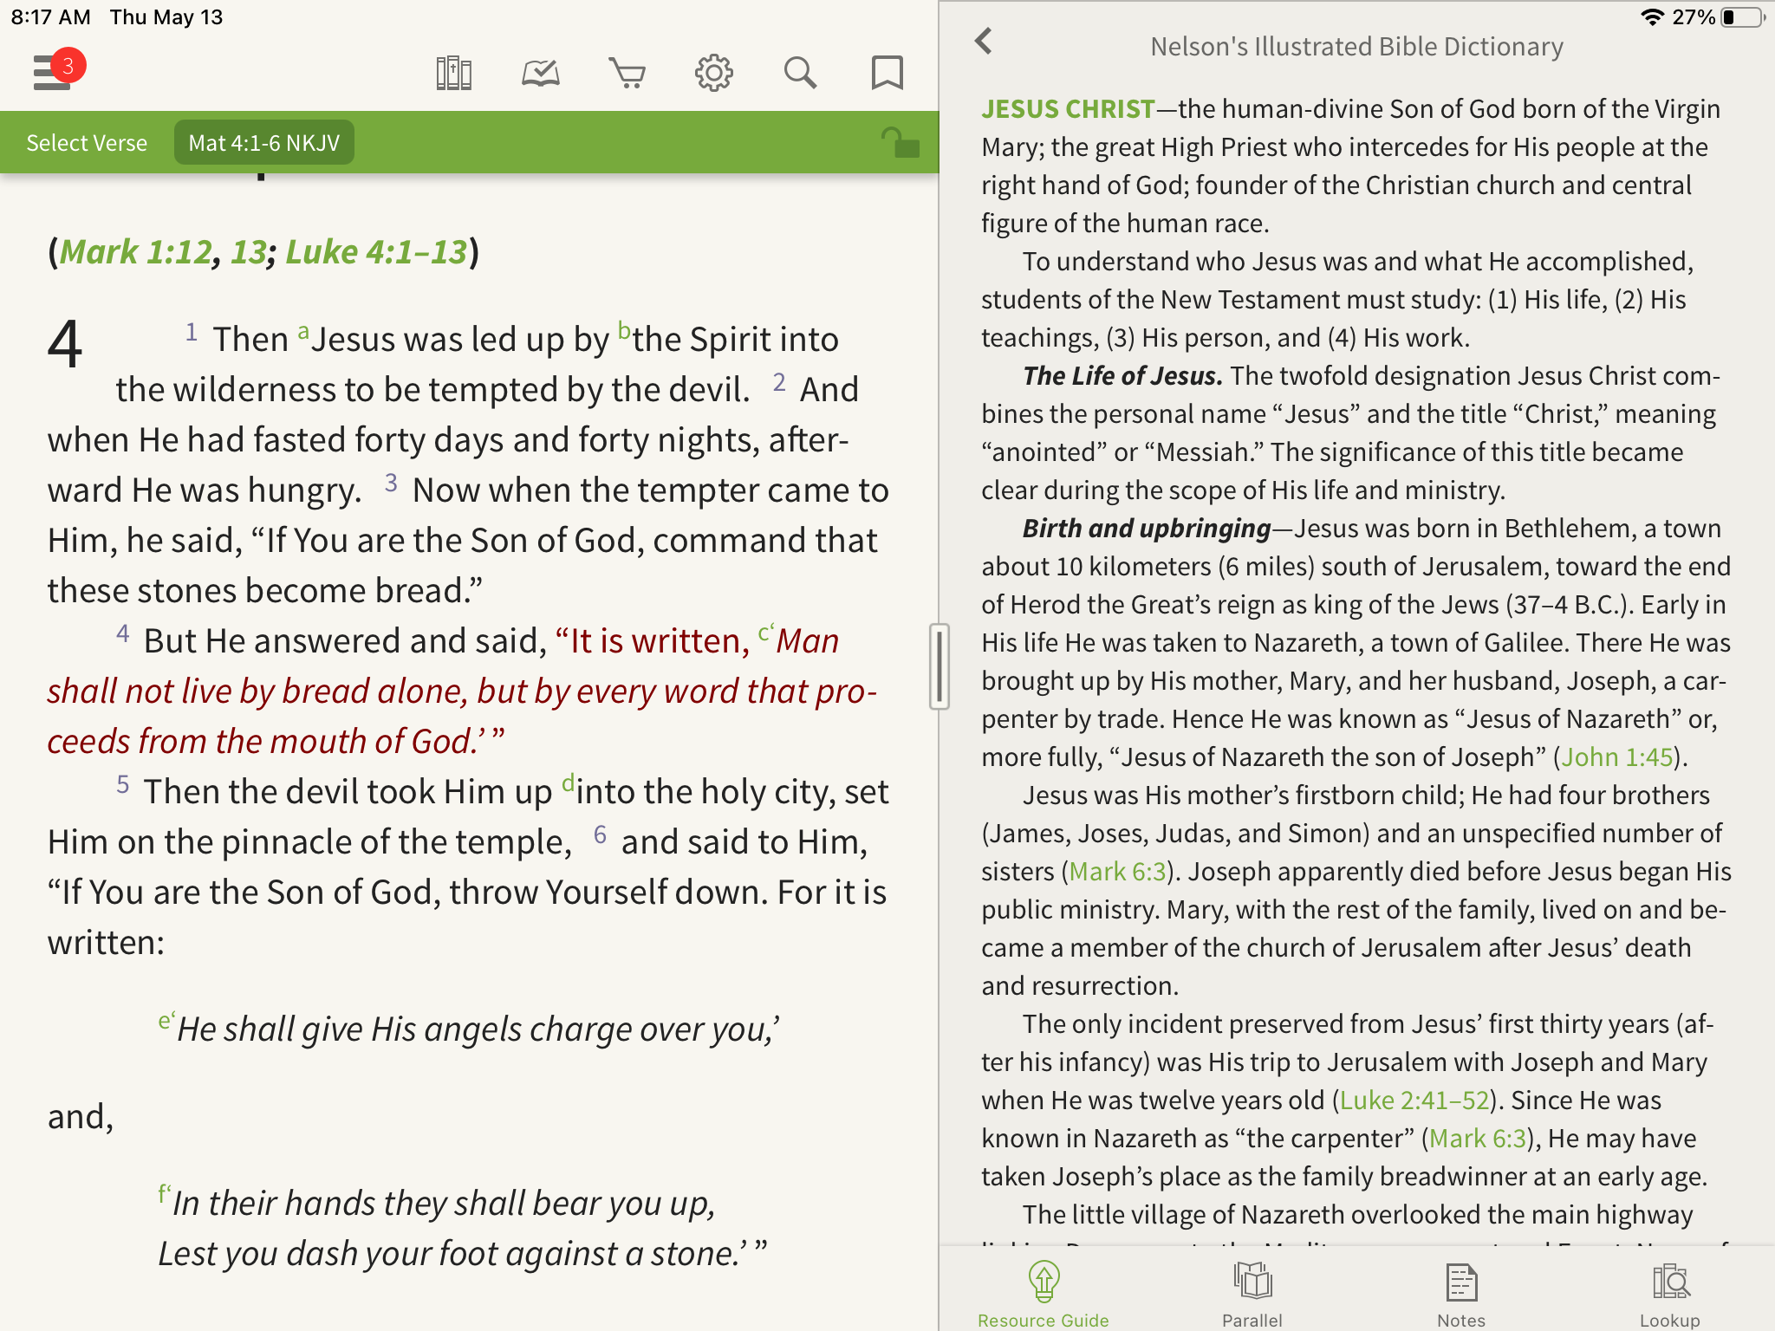Tap footnote a before 'Jesus was led'
The image size is (1775, 1331).
coord(303,332)
